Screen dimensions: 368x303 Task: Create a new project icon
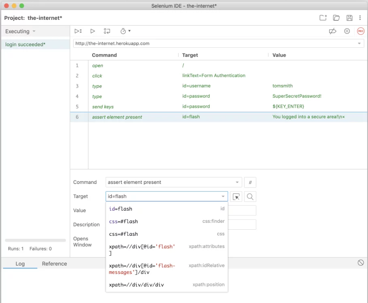tap(323, 18)
